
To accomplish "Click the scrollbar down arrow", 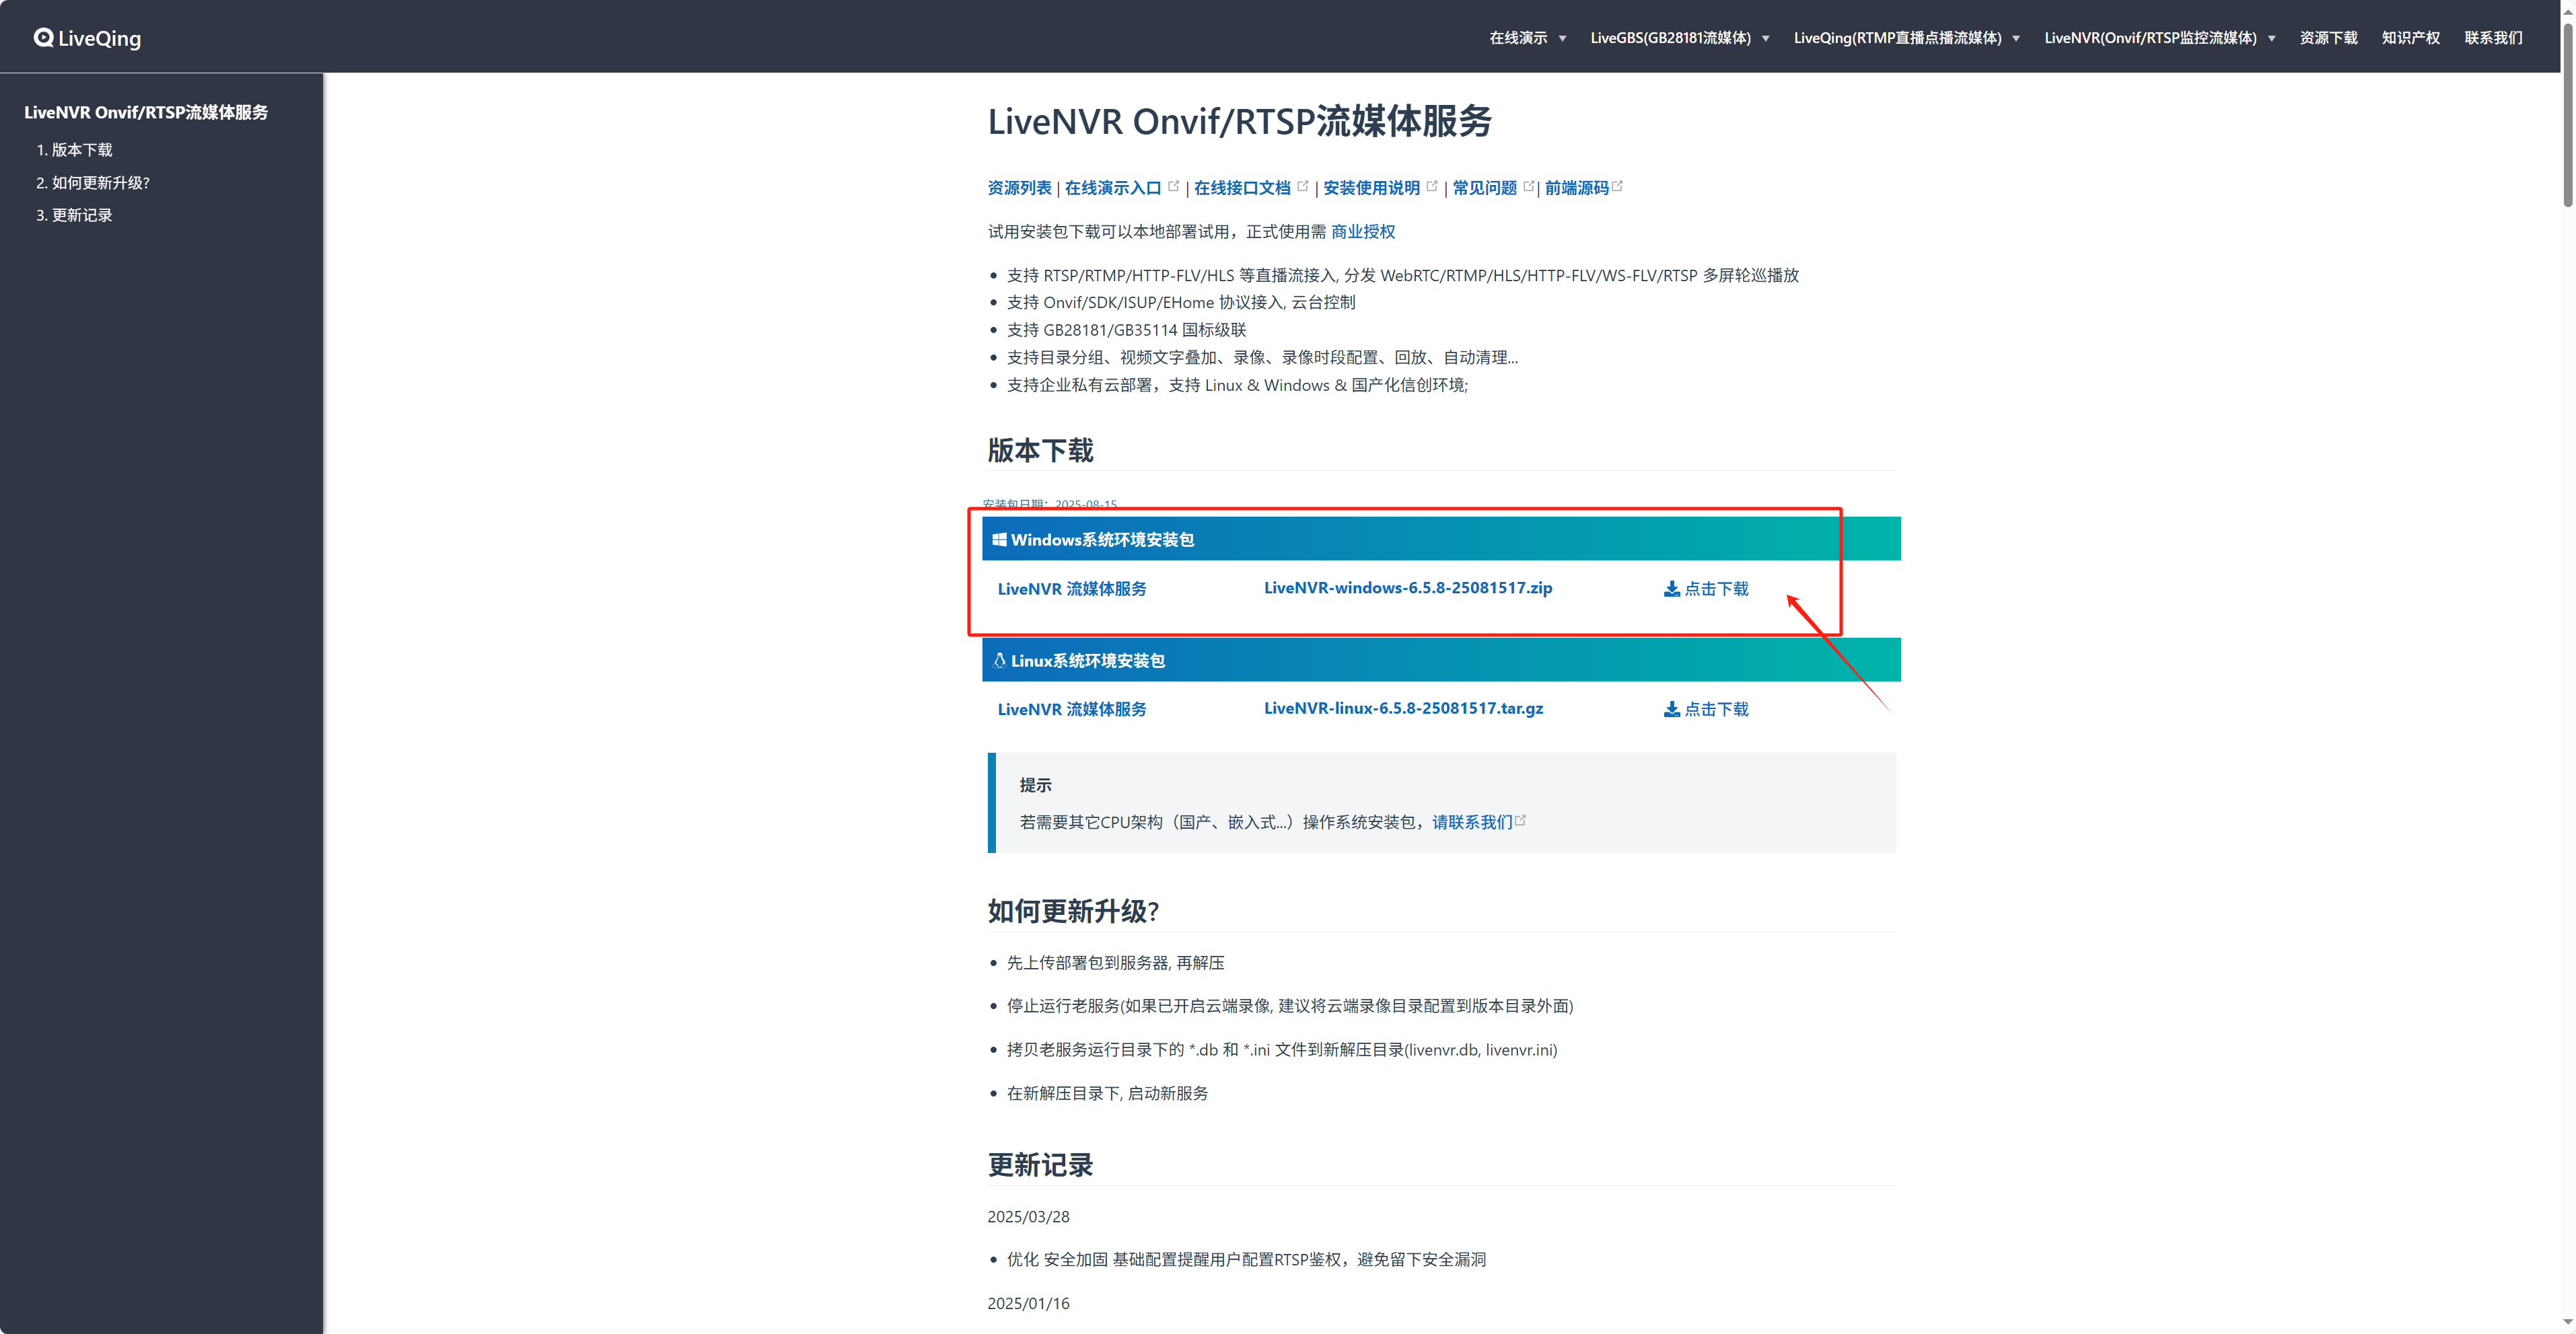I will (x=2568, y=1323).
